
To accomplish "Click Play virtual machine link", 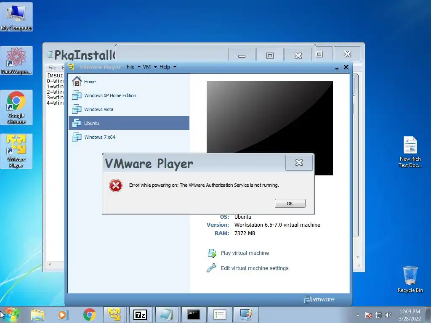I will point(245,253).
